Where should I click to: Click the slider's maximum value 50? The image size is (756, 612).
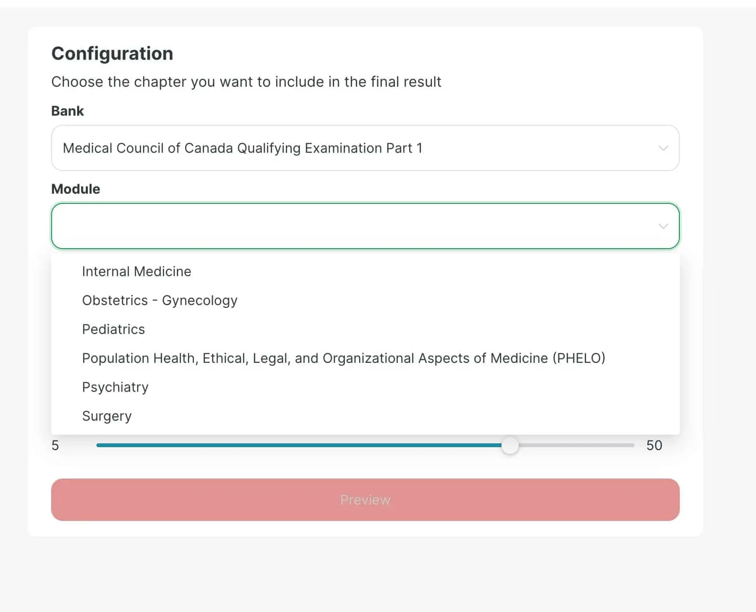654,445
